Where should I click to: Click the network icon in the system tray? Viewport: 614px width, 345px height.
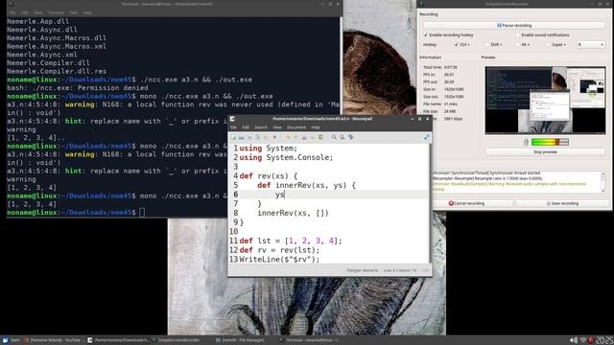pyautogui.click(x=583, y=341)
